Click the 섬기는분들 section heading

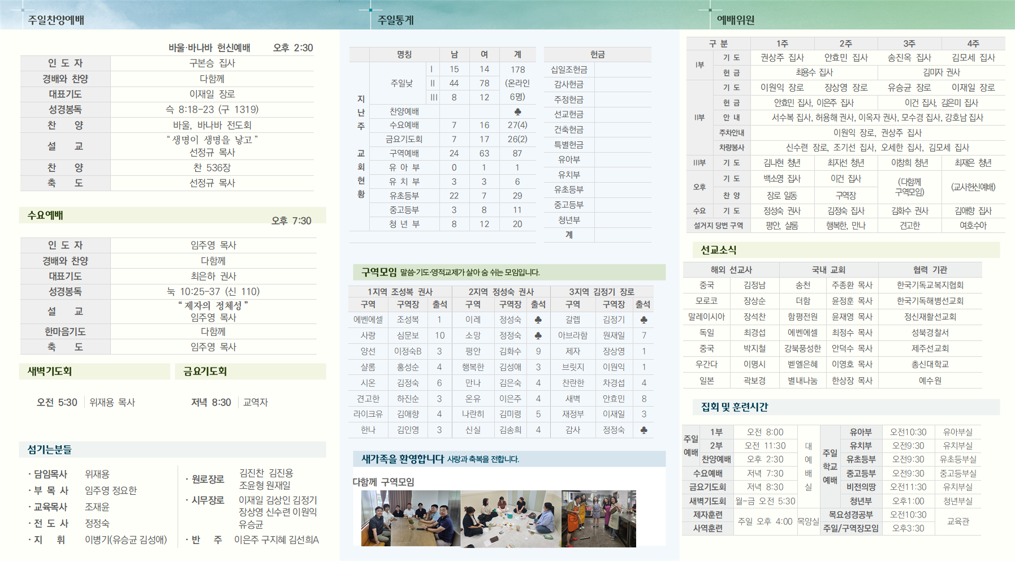point(49,450)
